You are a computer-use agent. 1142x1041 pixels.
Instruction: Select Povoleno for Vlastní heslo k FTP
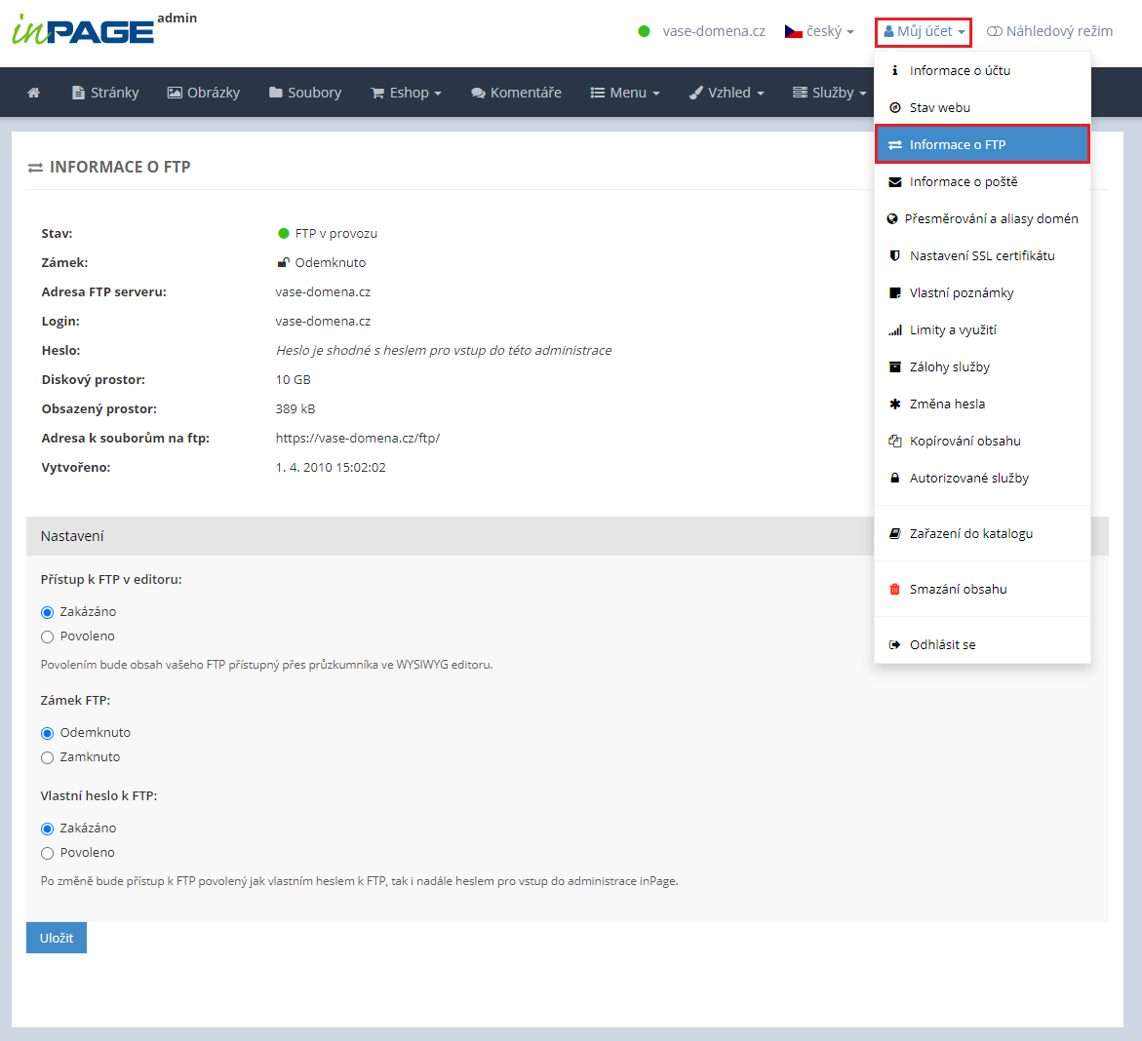click(x=47, y=853)
